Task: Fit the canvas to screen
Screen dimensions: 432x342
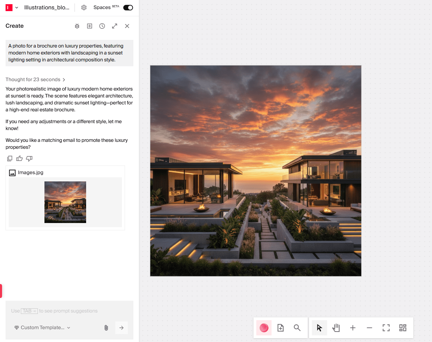Action: click(x=386, y=327)
